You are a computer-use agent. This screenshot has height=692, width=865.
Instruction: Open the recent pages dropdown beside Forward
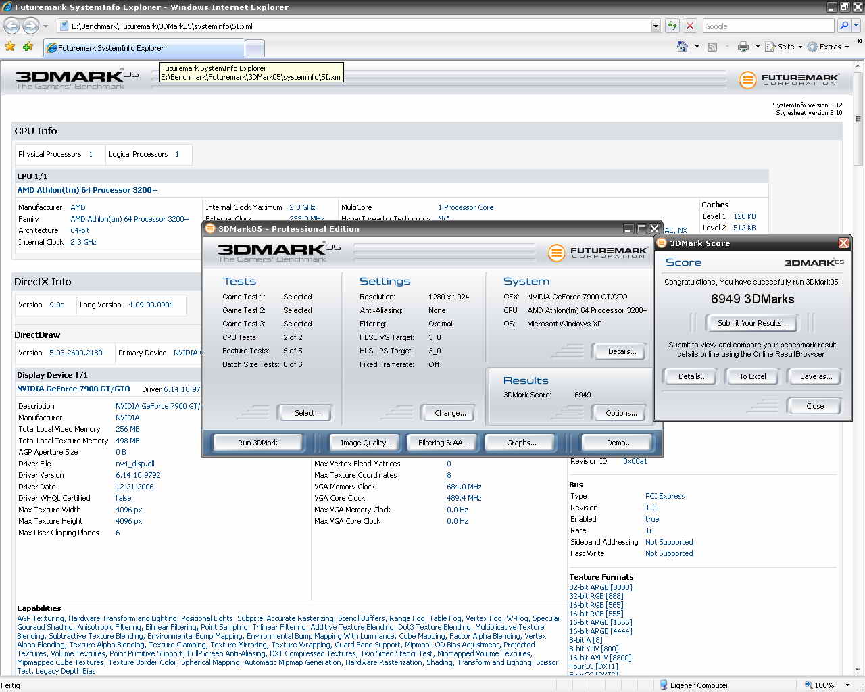pyautogui.click(x=45, y=26)
